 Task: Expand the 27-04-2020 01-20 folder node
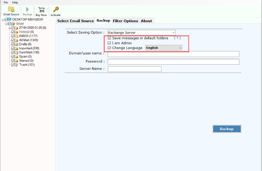(10, 28)
